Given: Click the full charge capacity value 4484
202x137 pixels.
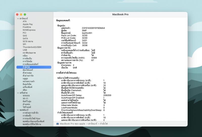Looking at the screenshot, I should (x=94, y=58).
